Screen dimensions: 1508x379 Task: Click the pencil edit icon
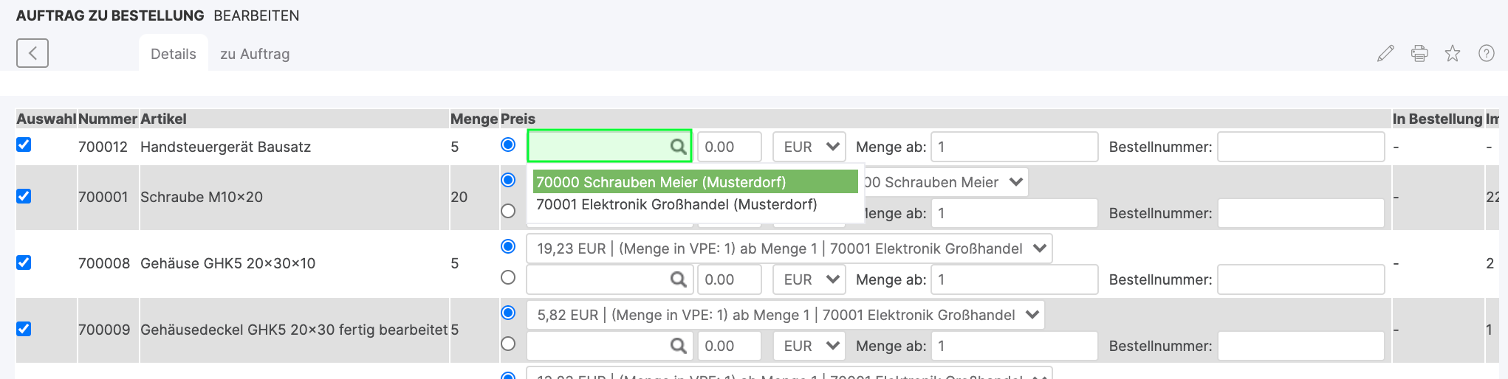coord(1385,53)
